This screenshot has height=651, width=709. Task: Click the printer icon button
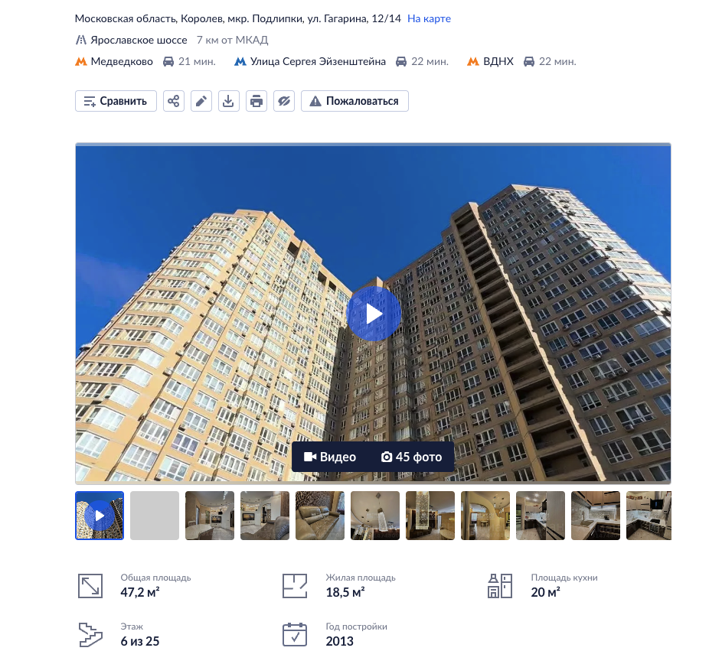pos(256,101)
